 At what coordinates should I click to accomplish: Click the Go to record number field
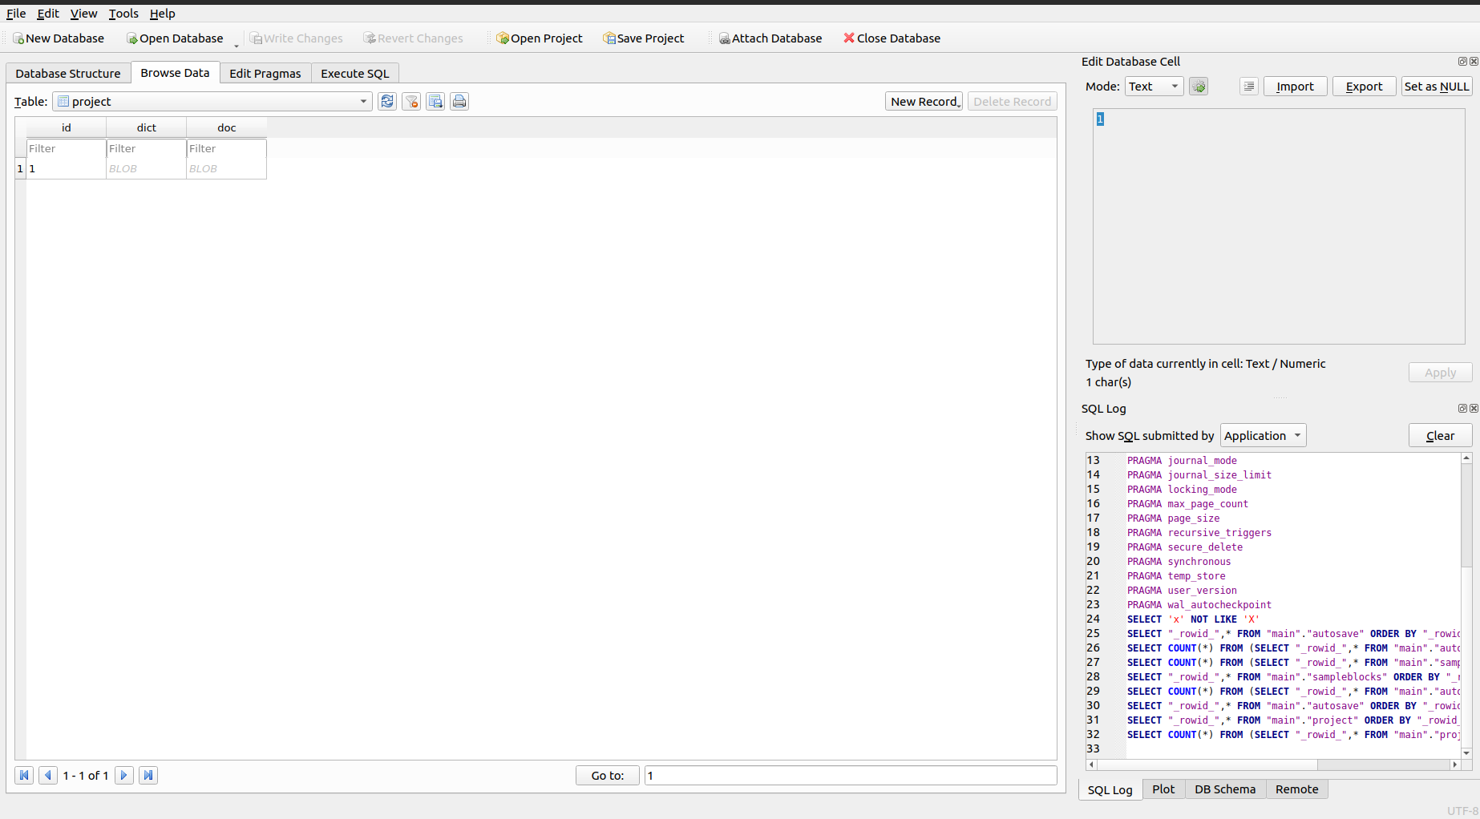[851, 776]
